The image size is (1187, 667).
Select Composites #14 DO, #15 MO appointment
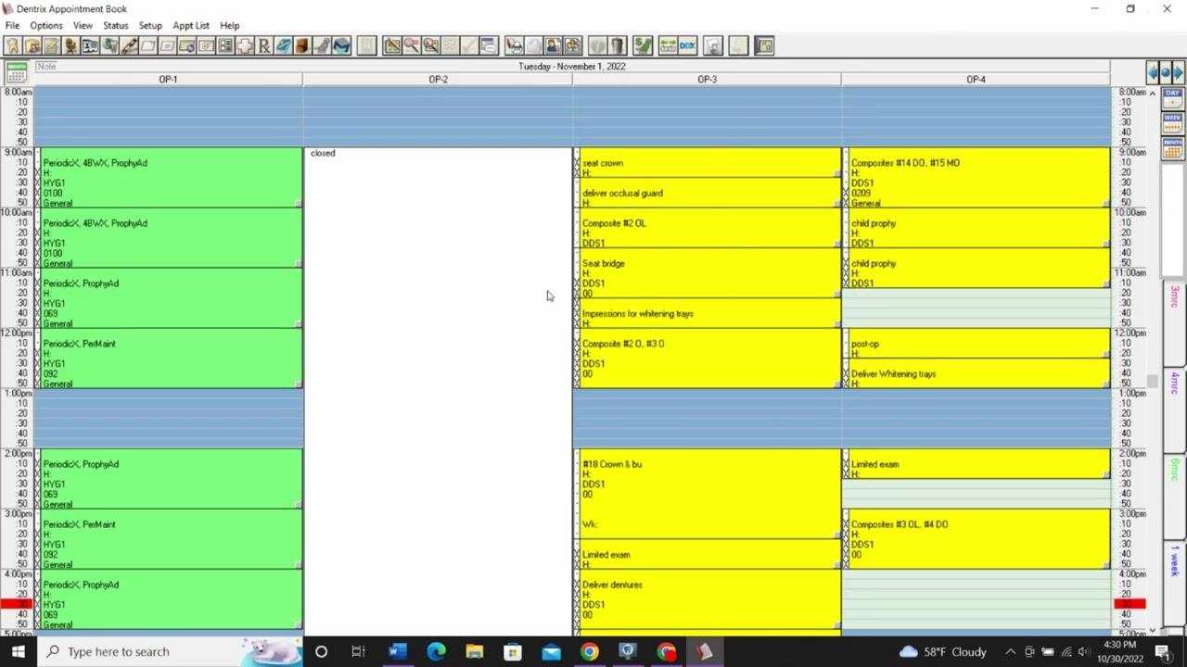tap(976, 178)
